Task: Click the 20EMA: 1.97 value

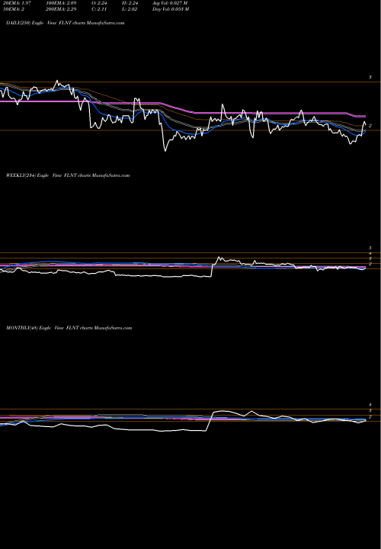Action: click(17, 3)
